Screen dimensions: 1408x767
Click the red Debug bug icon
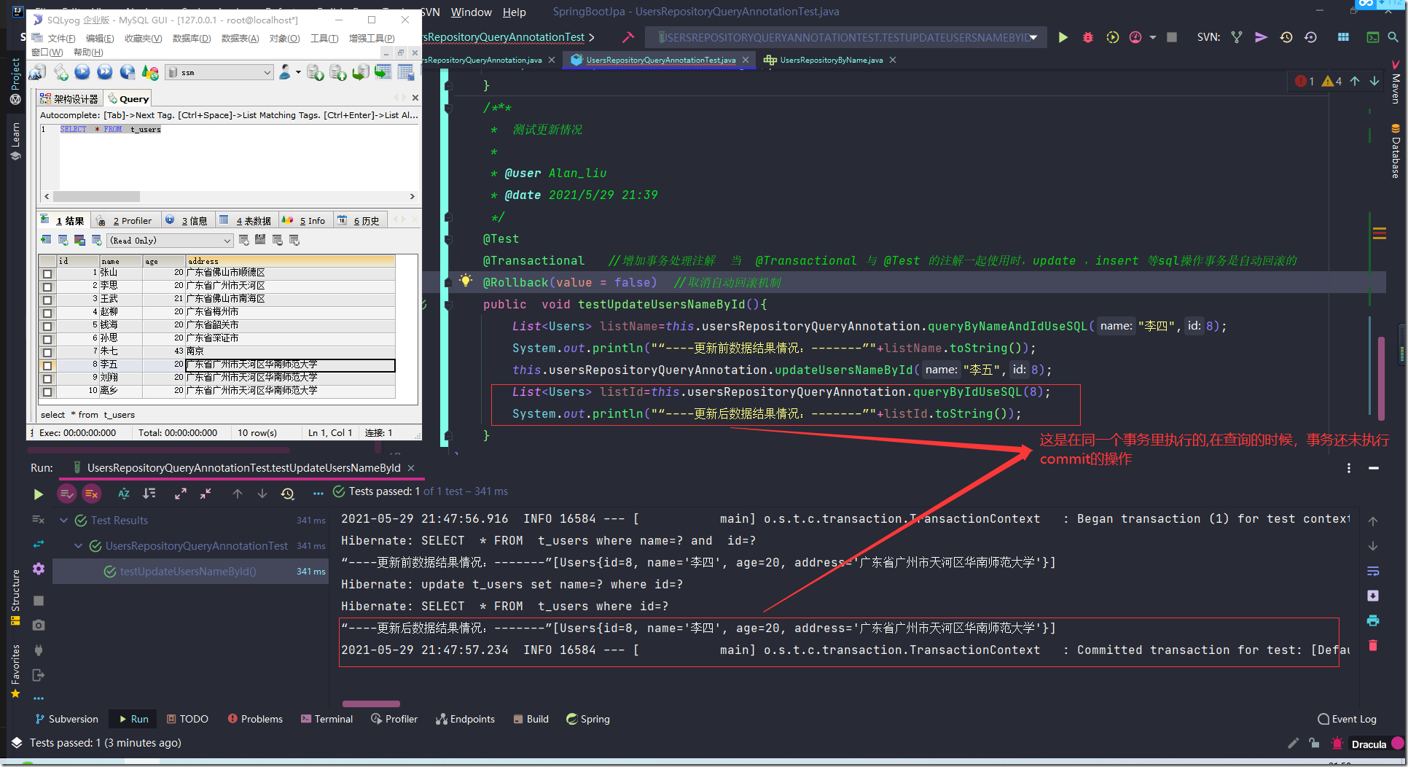click(x=1087, y=37)
